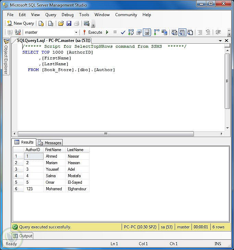Click the row header for row 3
The height and width of the screenshot is (250, 234).
click(19, 169)
